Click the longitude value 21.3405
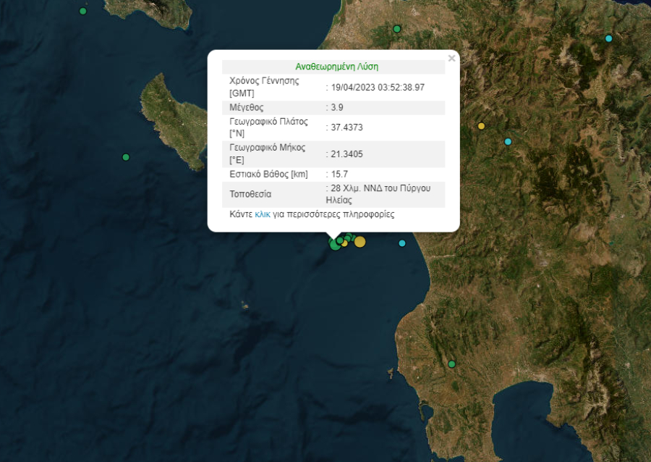The height and width of the screenshot is (462, 651). [x=347, y=154]
